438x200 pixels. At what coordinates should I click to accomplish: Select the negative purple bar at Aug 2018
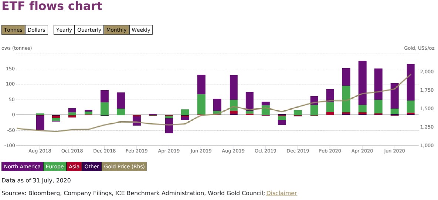40,123
